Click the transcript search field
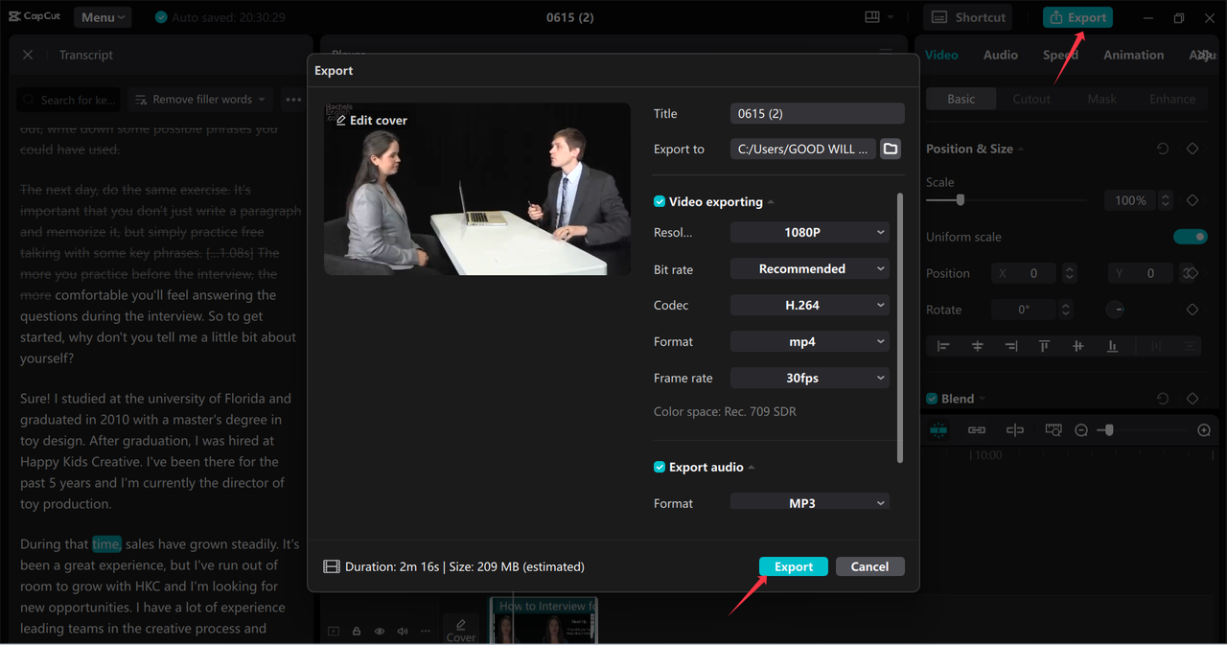The image size is (1227, 645). tap(68, 100)
